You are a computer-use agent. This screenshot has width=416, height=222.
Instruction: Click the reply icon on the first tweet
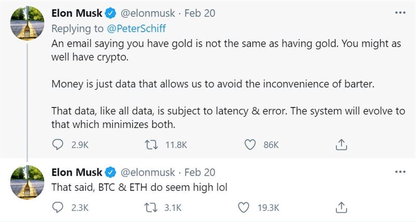[x=58, y=145]
